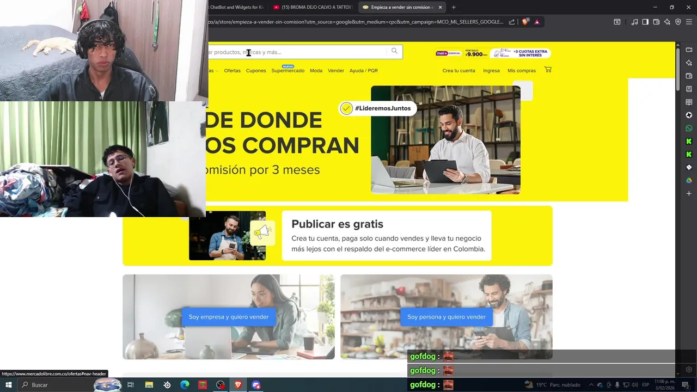This screenshot has width=697, height=392.
Task: Close the 'Empieza a vender sin comision' tab
Action: (x=440, y=7)
